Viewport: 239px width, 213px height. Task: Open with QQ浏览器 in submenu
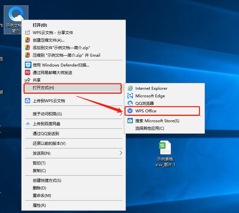(x=165, y=103)
